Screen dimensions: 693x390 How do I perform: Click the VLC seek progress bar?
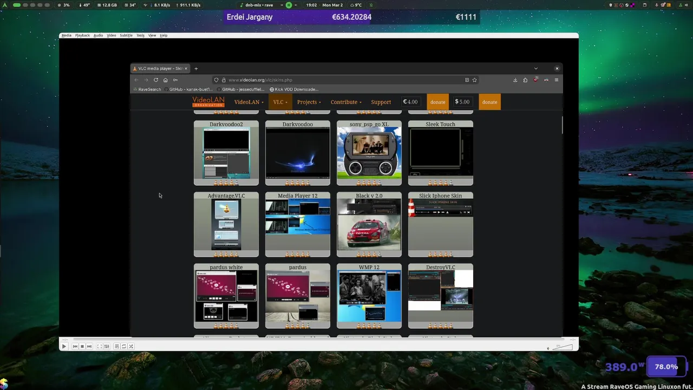click(x=318, y=340)
